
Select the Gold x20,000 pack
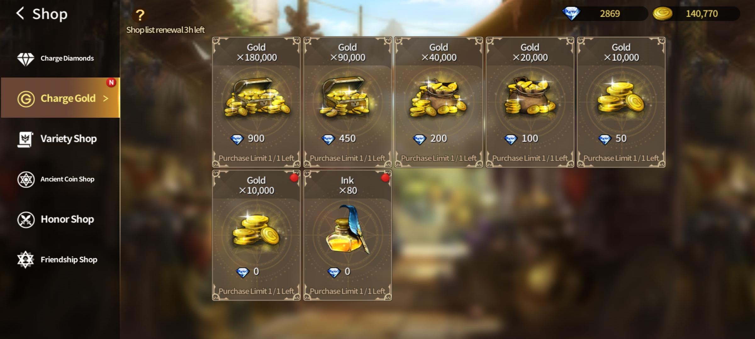click(x=530, y=102)
